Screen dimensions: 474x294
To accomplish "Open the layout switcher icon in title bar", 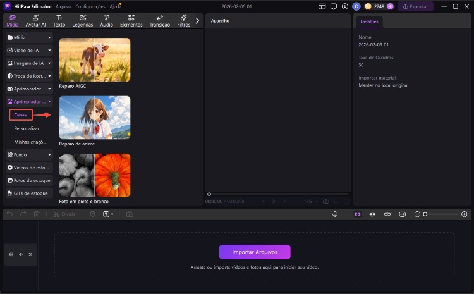I will tap(322, 6).
